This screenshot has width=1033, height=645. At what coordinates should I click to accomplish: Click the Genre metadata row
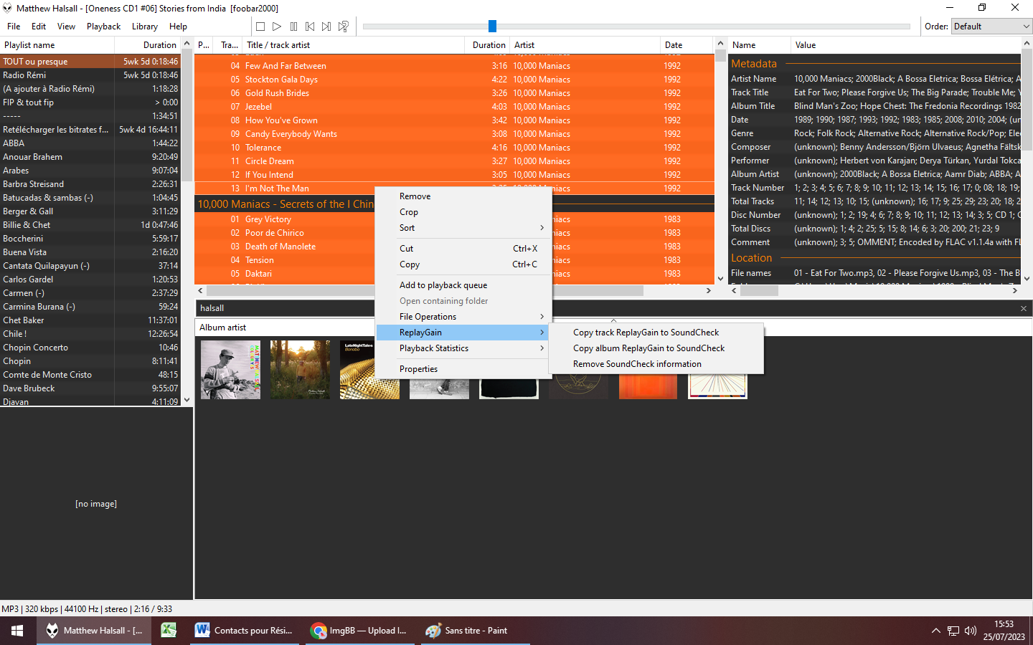click(874, 133)
